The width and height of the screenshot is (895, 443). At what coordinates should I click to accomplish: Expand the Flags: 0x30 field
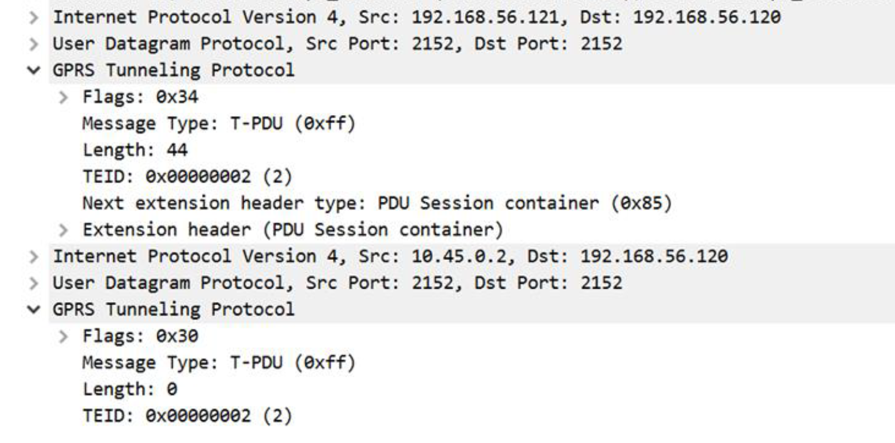68,336
